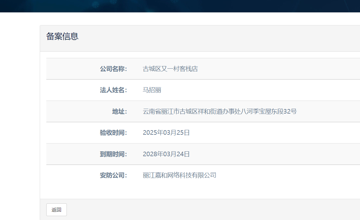The height and width of the screenshot is (220, 360).
Task: Click 古城区 within the address value
Action: [189, 112]
